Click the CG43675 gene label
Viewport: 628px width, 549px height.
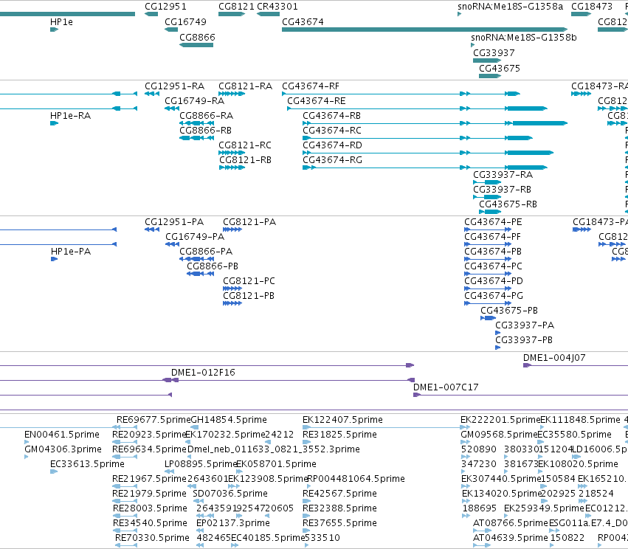coord(500,69)
